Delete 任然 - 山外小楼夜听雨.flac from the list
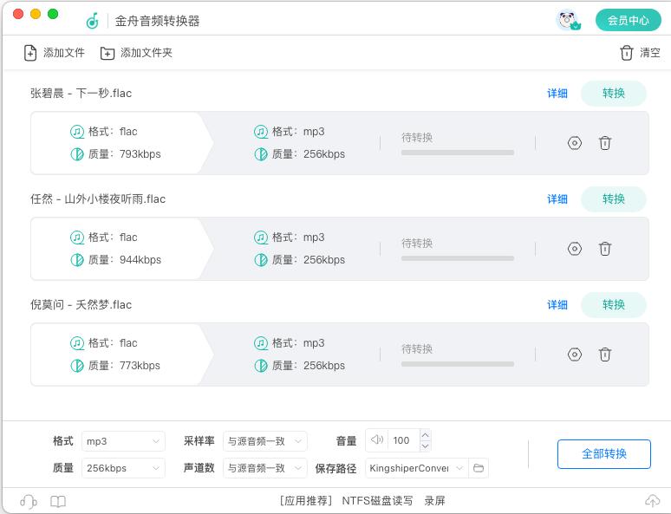 pyautogui.click(x=605, y=249)
